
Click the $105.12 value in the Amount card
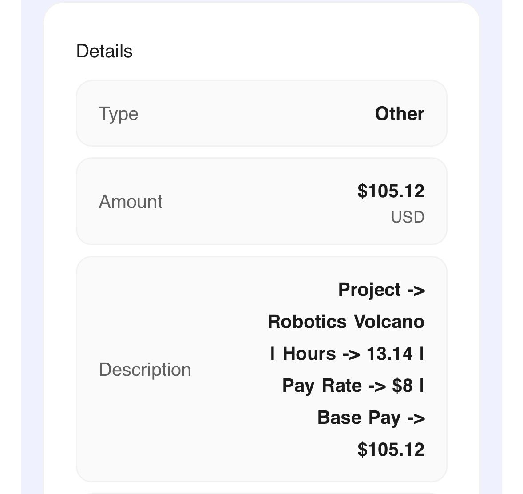[x=391, y=191]
